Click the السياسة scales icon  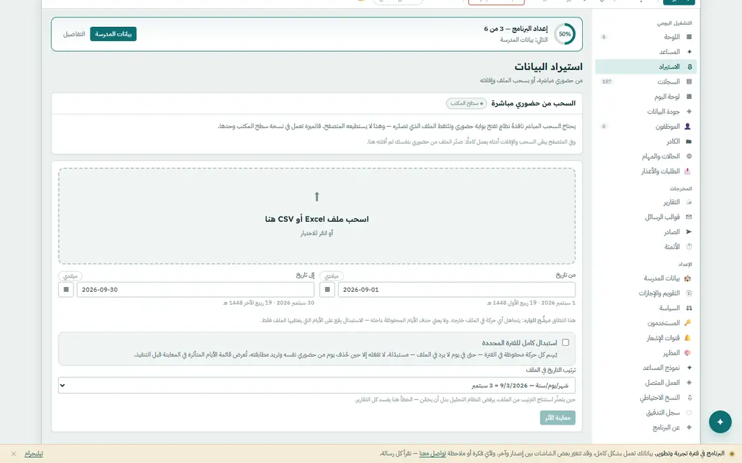point(689,308)
